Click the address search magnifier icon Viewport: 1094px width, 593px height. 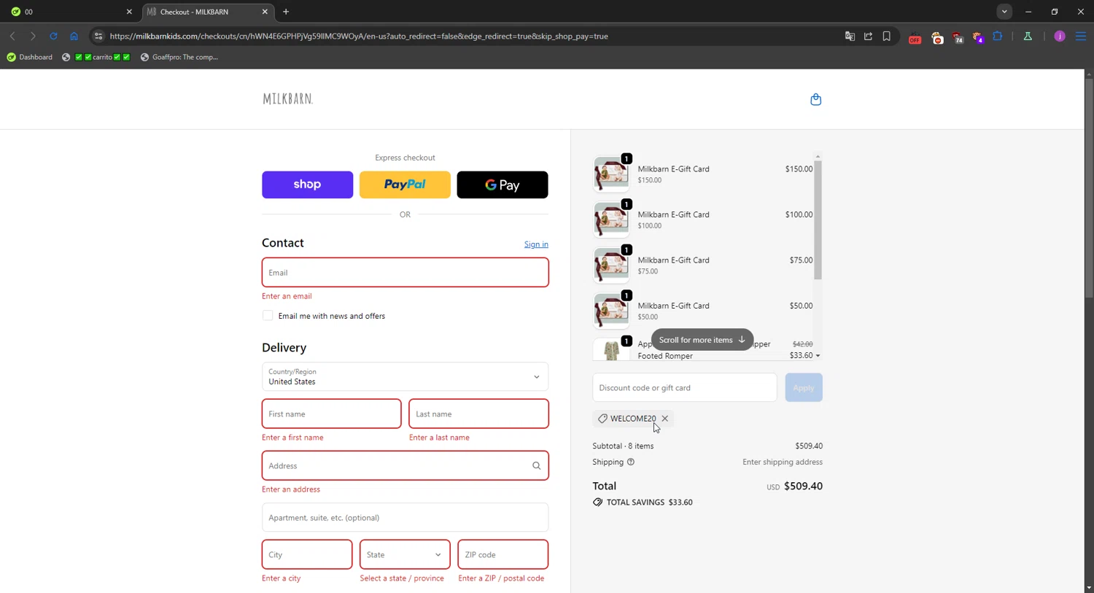click(x=536, y=465)
